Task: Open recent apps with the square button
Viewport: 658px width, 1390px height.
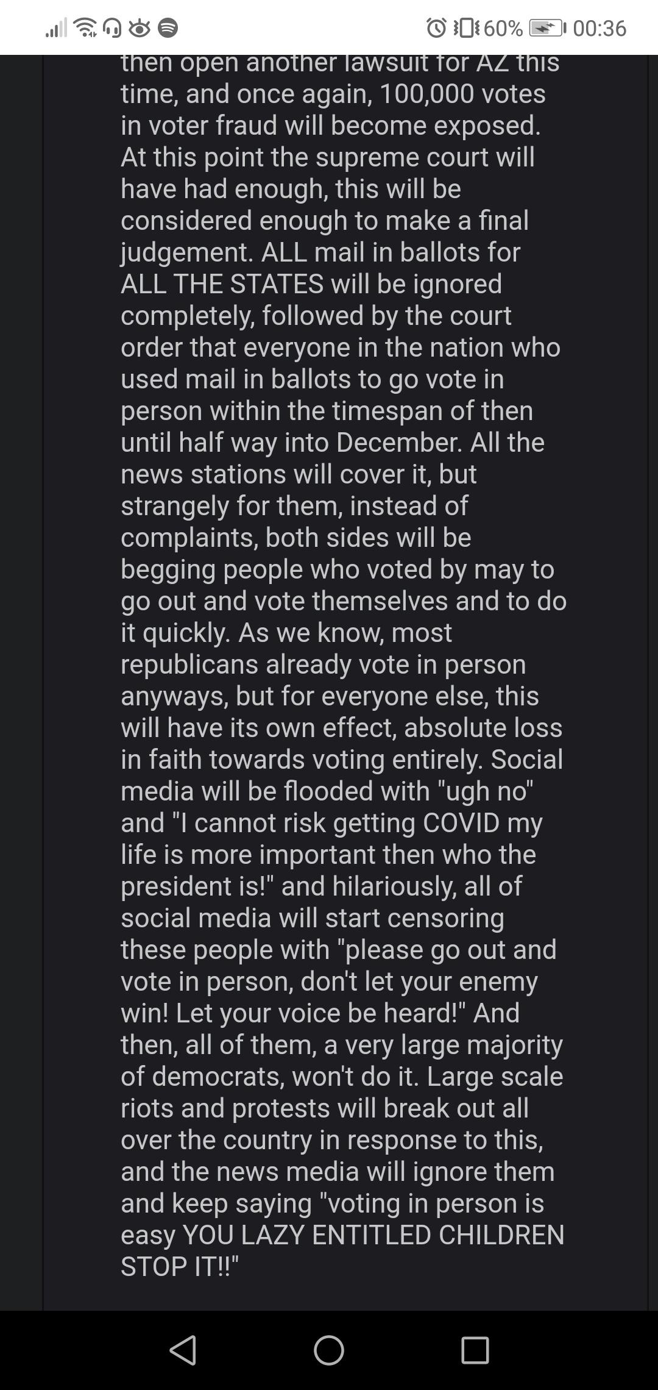Action: pyautogui.click(x=475, y=1350)
